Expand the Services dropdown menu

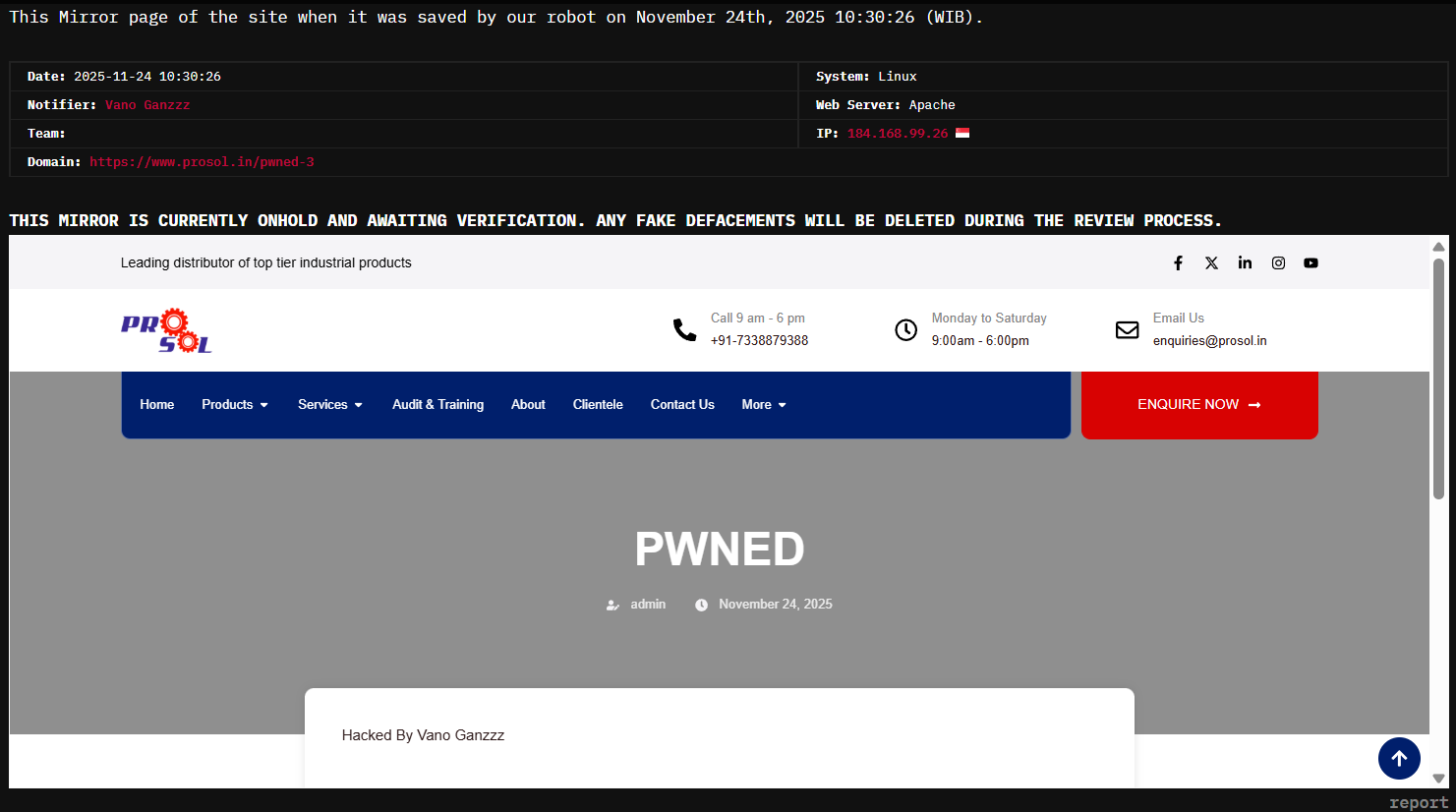click(329, 405)
